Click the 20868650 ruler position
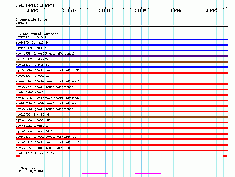 coord(141,11)
